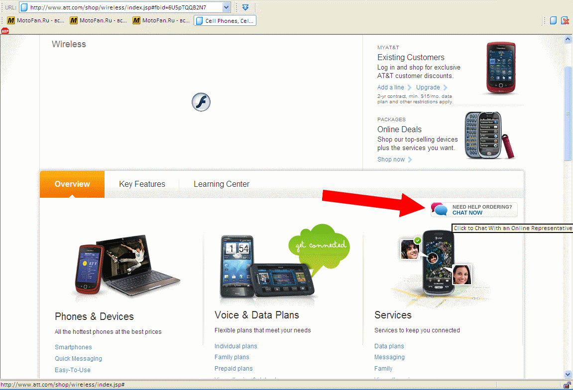Click the Services Samsung phone image

(438, 263)
